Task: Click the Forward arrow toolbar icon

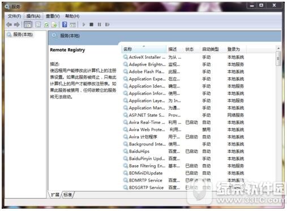Action: coord(17,24)
